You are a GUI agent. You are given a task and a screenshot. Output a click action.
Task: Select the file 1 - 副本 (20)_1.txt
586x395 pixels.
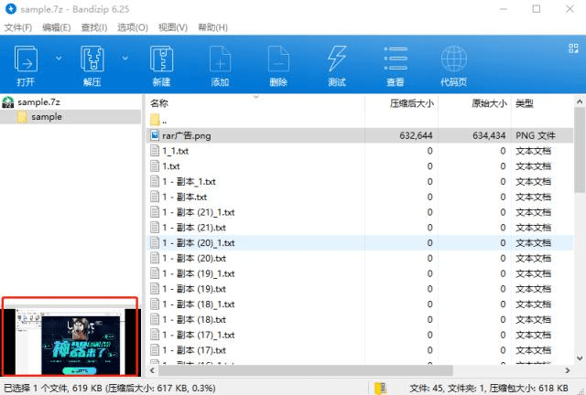click(360, 243)
